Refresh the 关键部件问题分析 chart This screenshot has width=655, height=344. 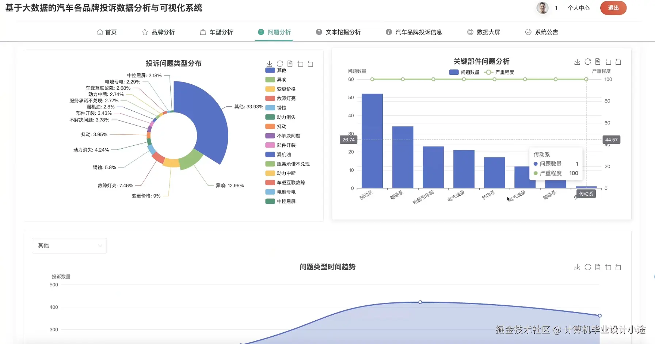click(x=587, y=62)
